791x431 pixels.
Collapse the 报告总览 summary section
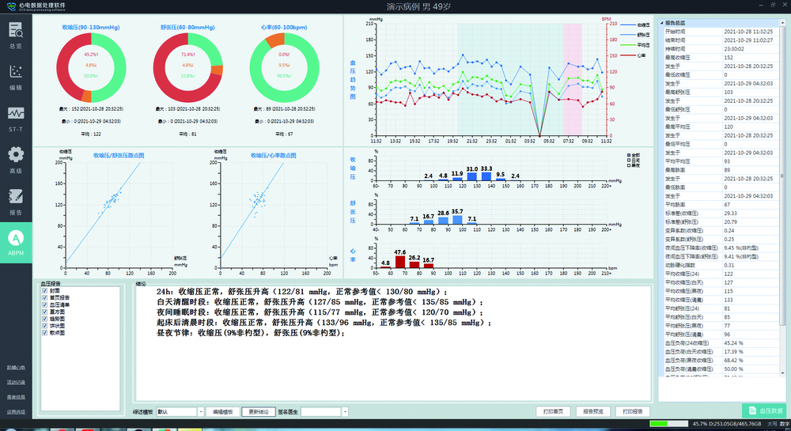coord(661,23)
